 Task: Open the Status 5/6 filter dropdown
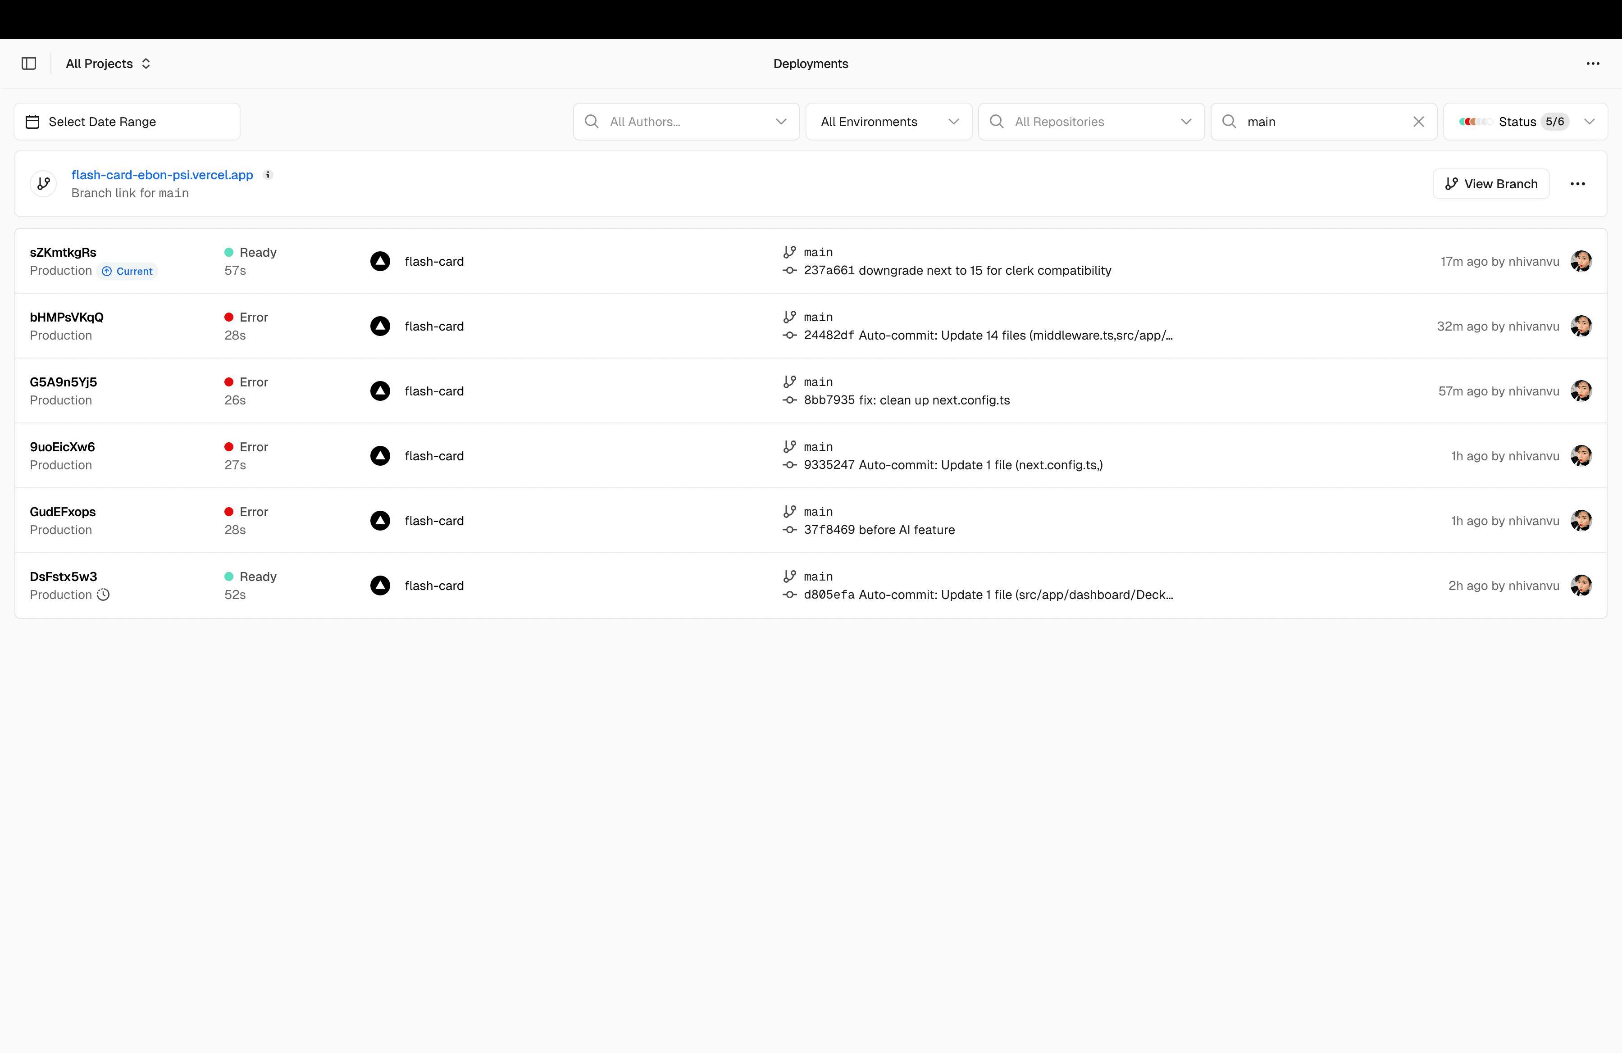[1525, 122]
